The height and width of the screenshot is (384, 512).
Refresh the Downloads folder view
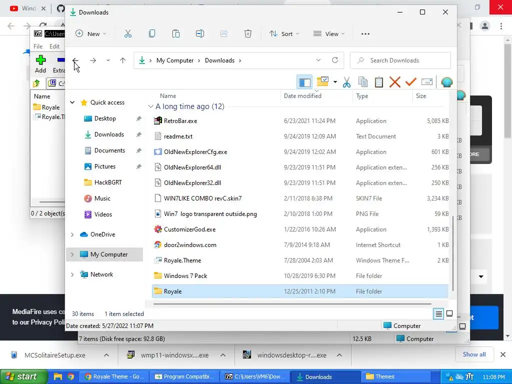(x=334, y=60)
